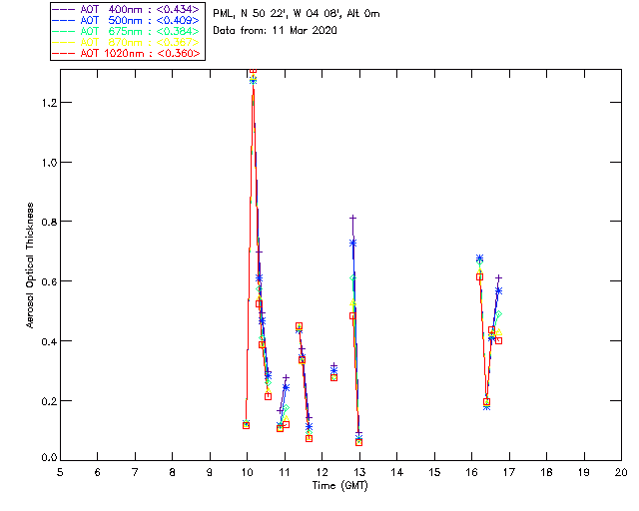Click the x-axis hour label 8
The width and height of the screenshot is (639, 511).
click(x=173, y=472)
